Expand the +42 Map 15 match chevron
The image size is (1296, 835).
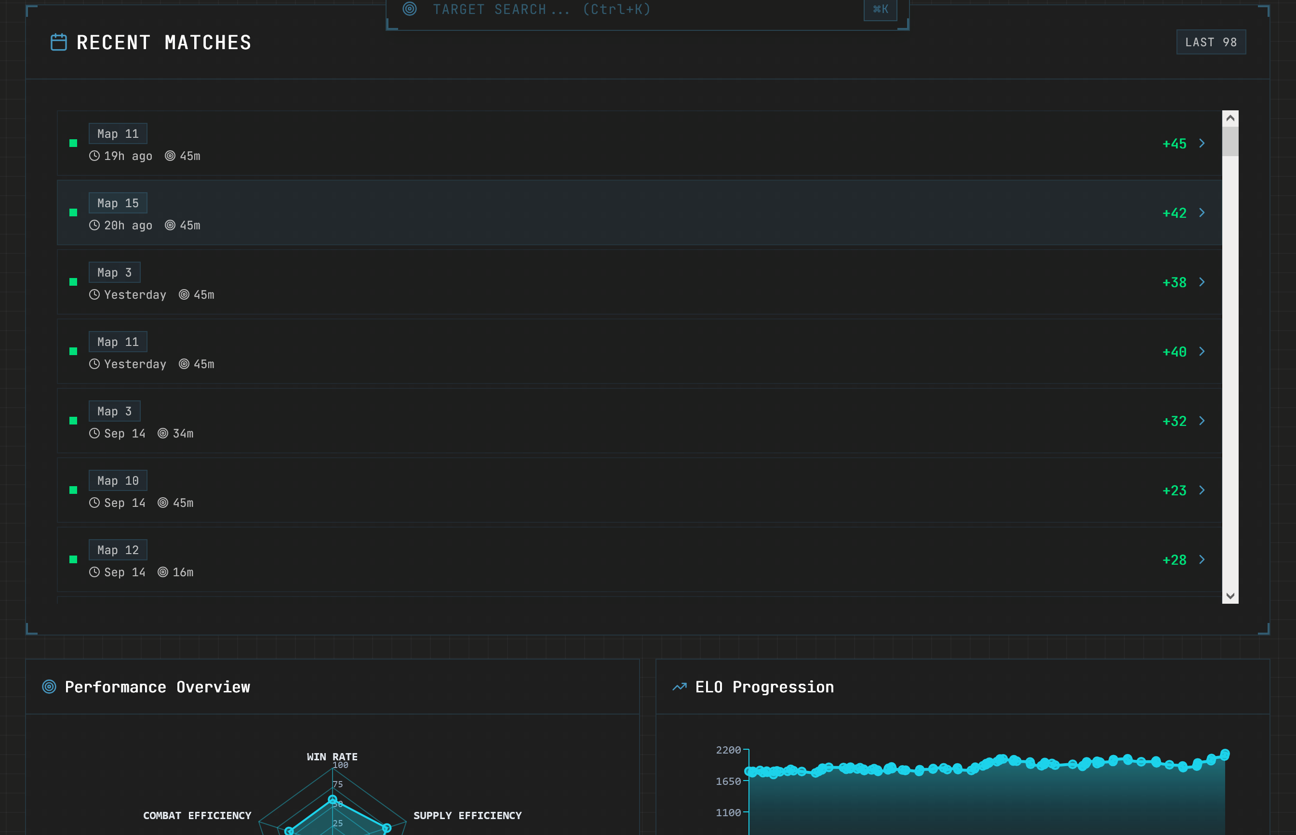pyautogui.click(x=1202, y=212)
